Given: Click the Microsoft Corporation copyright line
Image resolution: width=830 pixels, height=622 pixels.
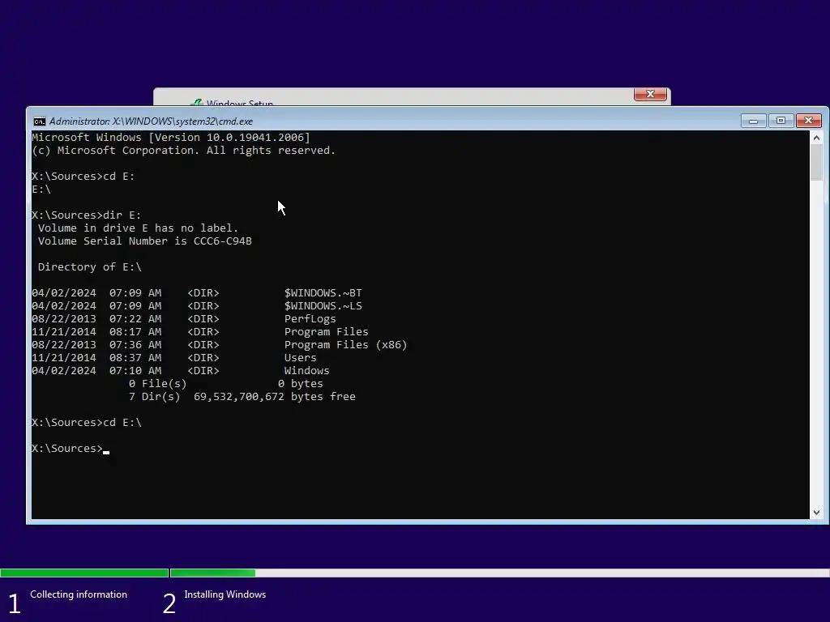Looking at the screenshot, I should point(184,151).
